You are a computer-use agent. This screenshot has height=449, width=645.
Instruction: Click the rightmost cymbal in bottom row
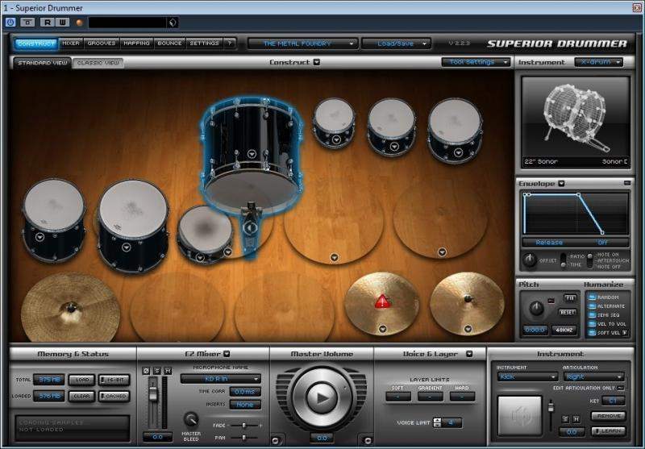pyautogui.click(x=468, y=303)
